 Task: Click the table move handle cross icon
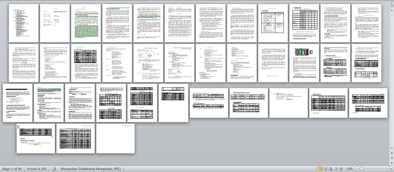tap(18, 127)
